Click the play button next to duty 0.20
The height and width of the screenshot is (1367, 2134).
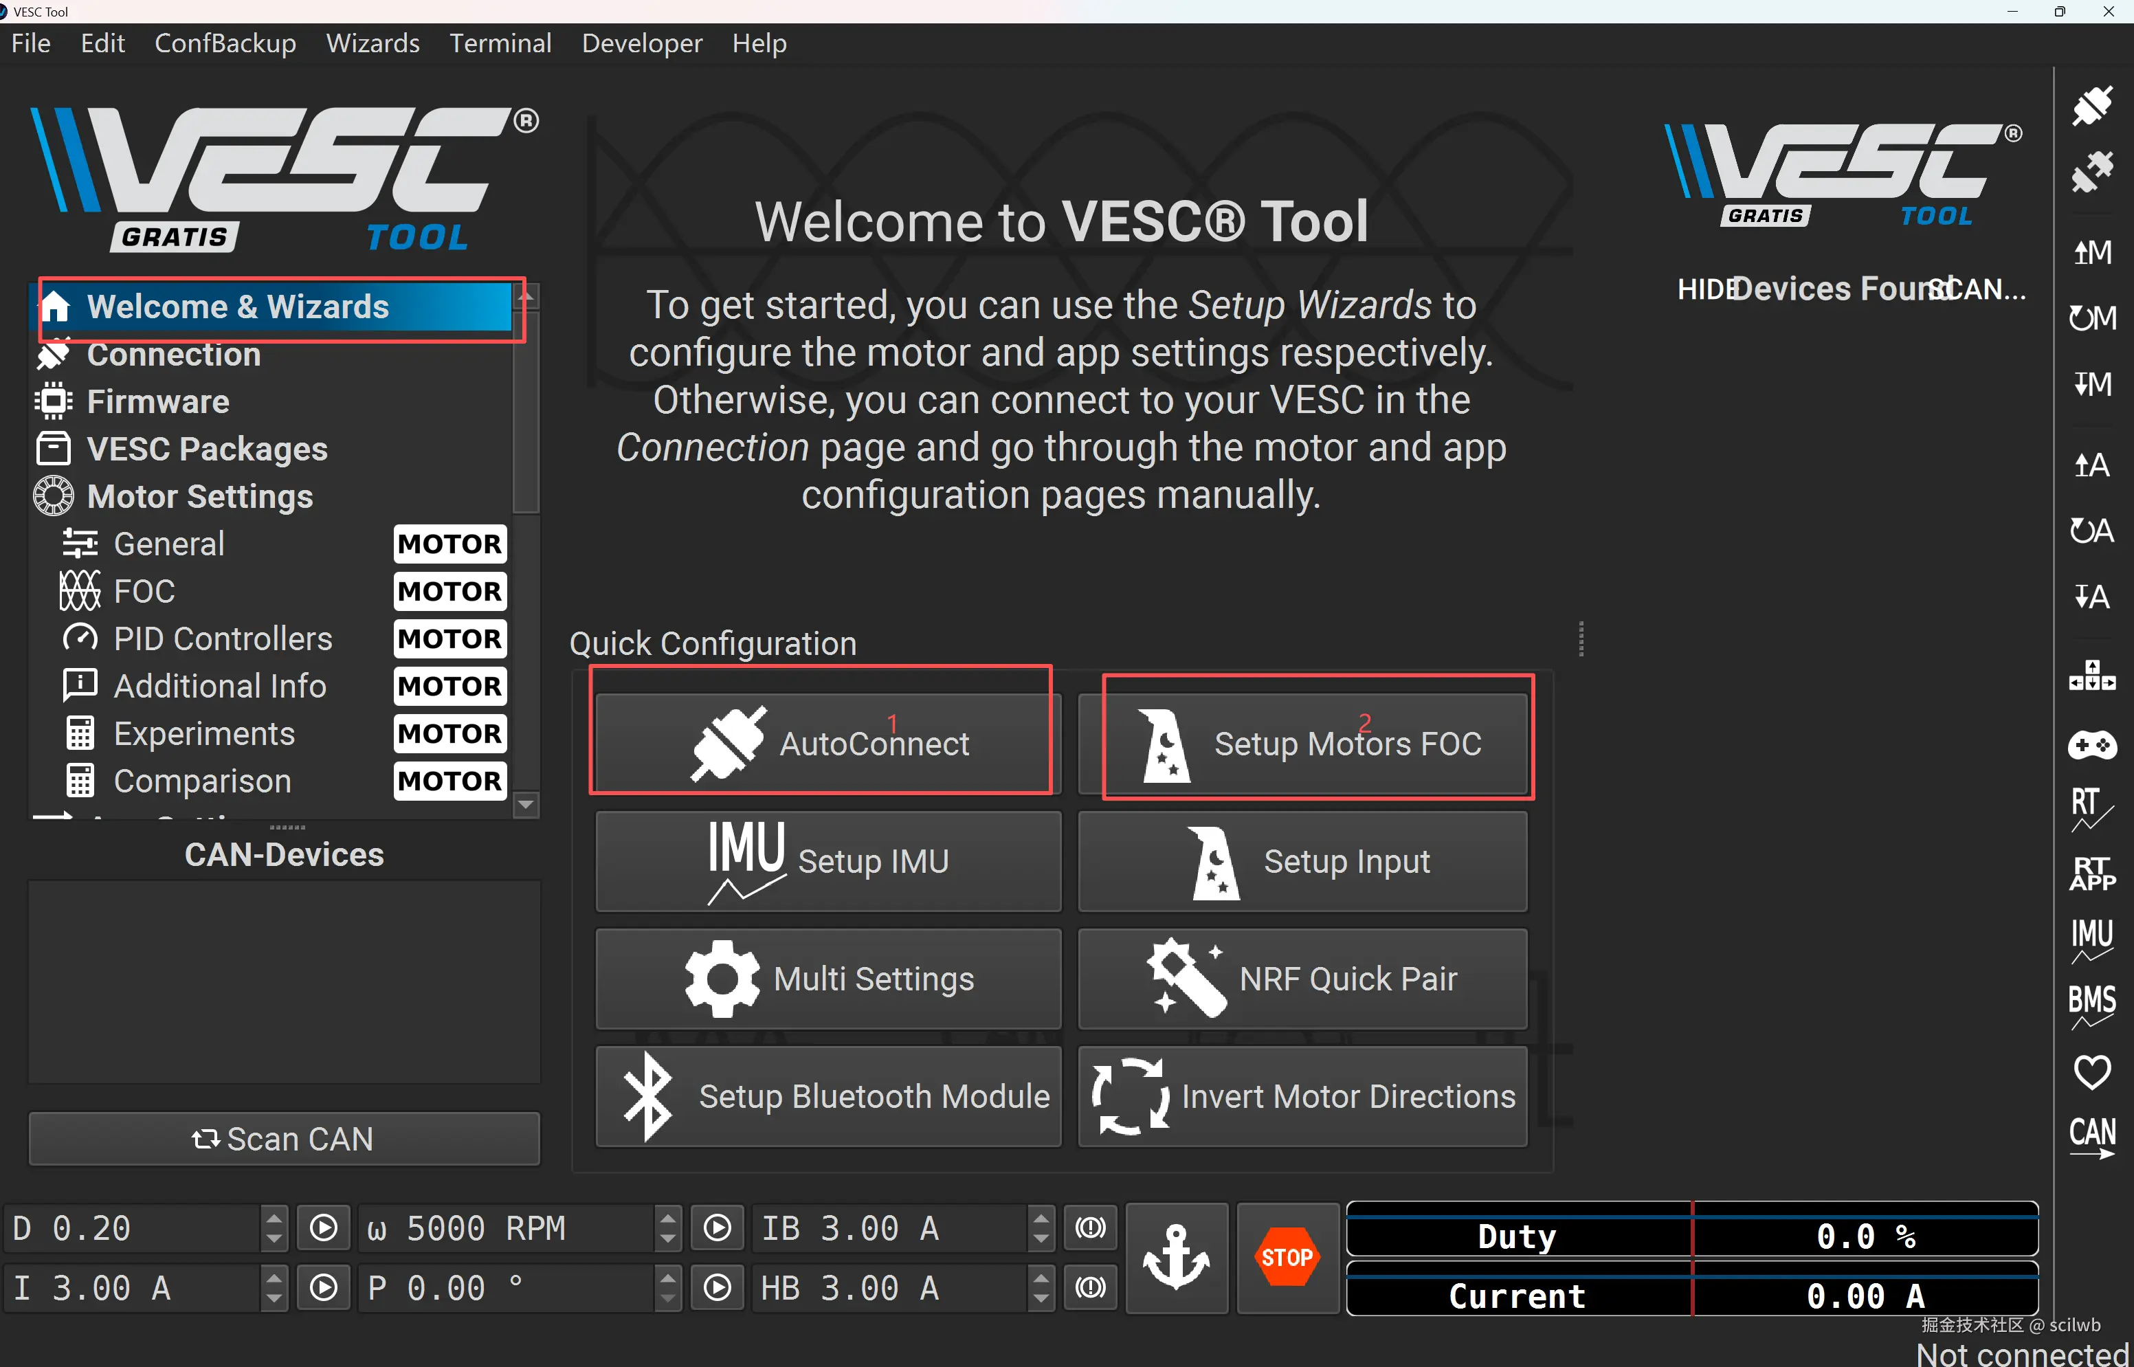[x=323, y=1227]
